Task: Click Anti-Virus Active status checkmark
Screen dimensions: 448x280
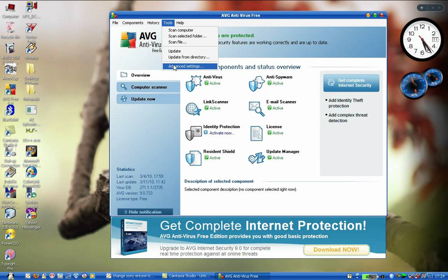Action: click(x=206, y=83)
